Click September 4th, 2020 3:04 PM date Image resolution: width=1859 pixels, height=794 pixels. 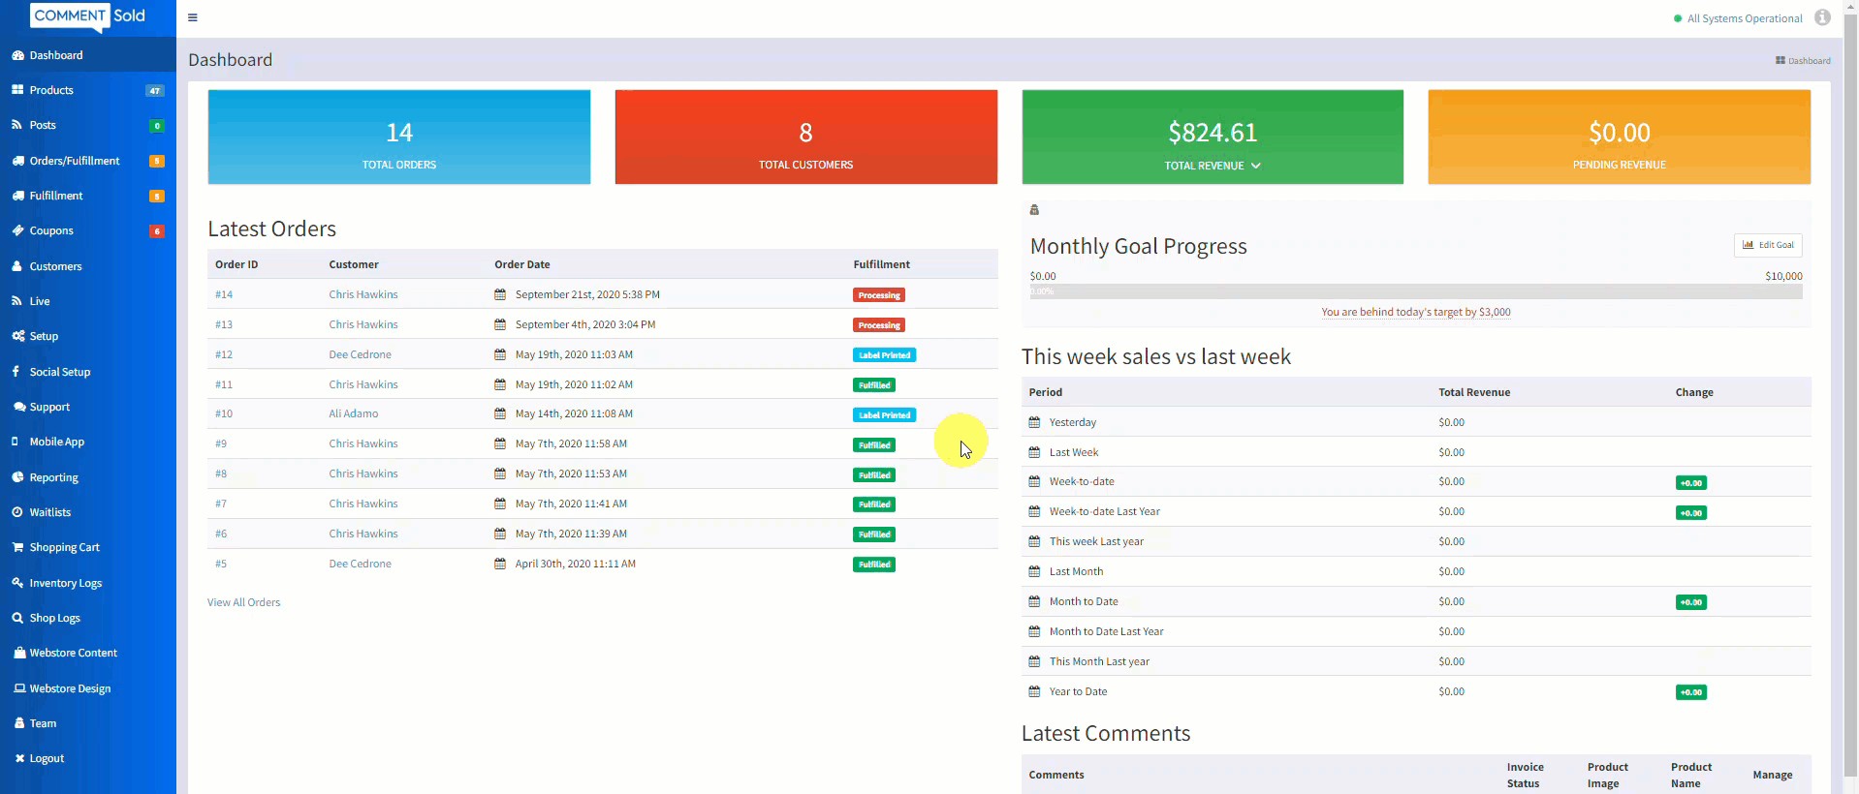tap(585, 324)
